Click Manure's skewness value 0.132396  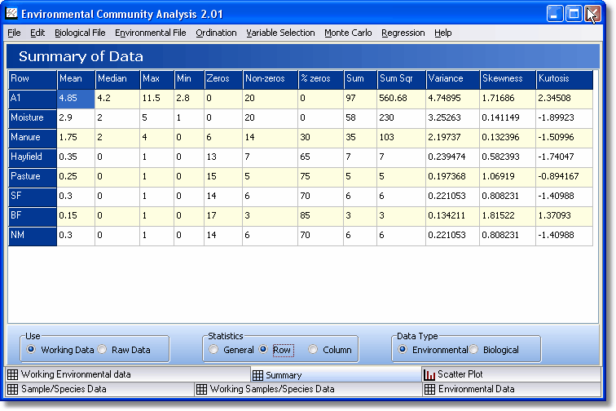tap(508, 139)
